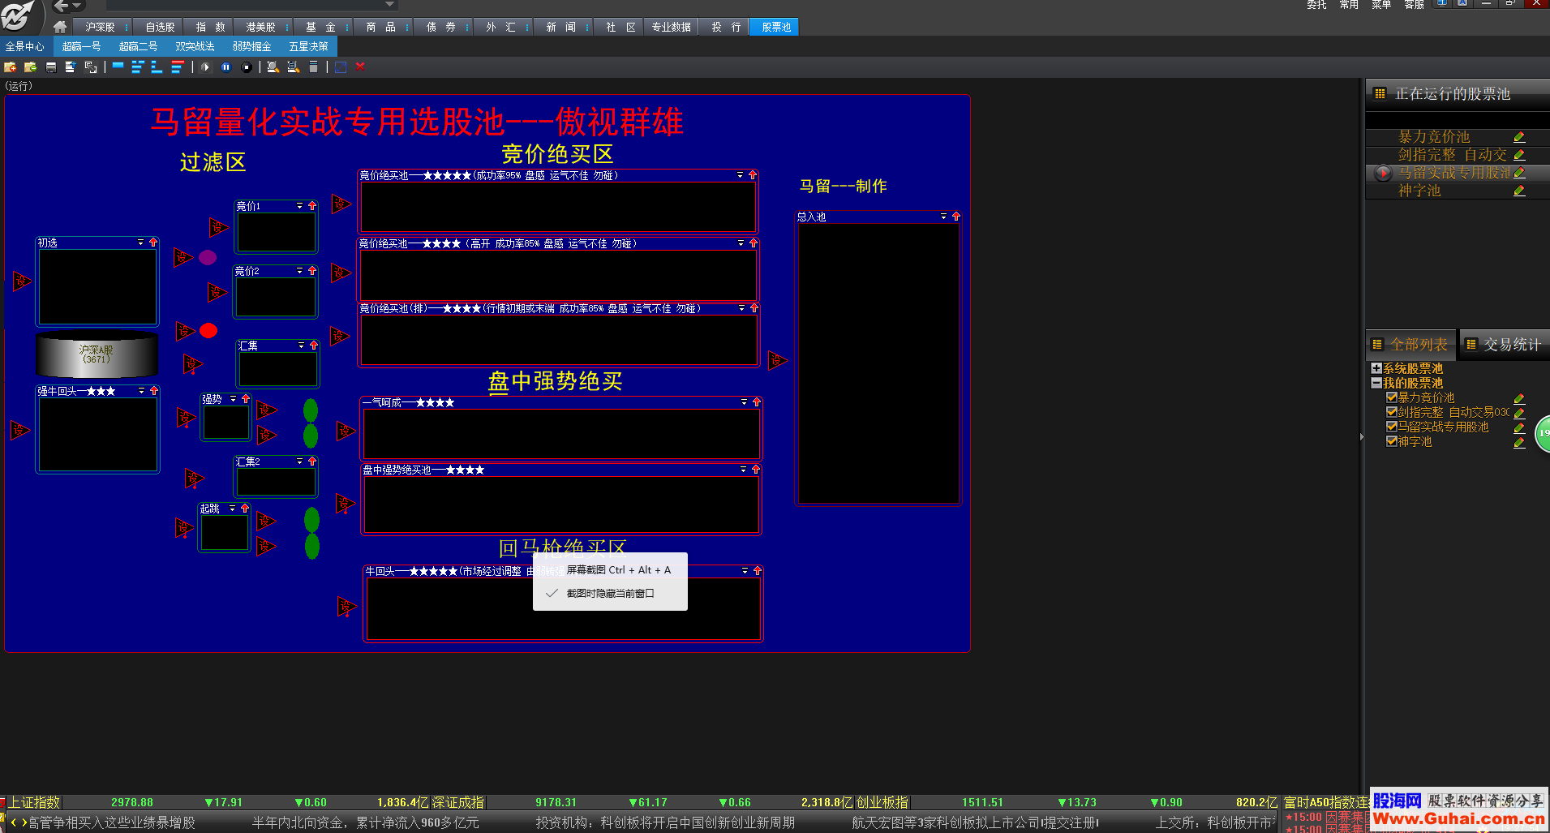
Task: Toggle 截图时隐藏当前窗口 option
Action: click(x=610, y=594)
